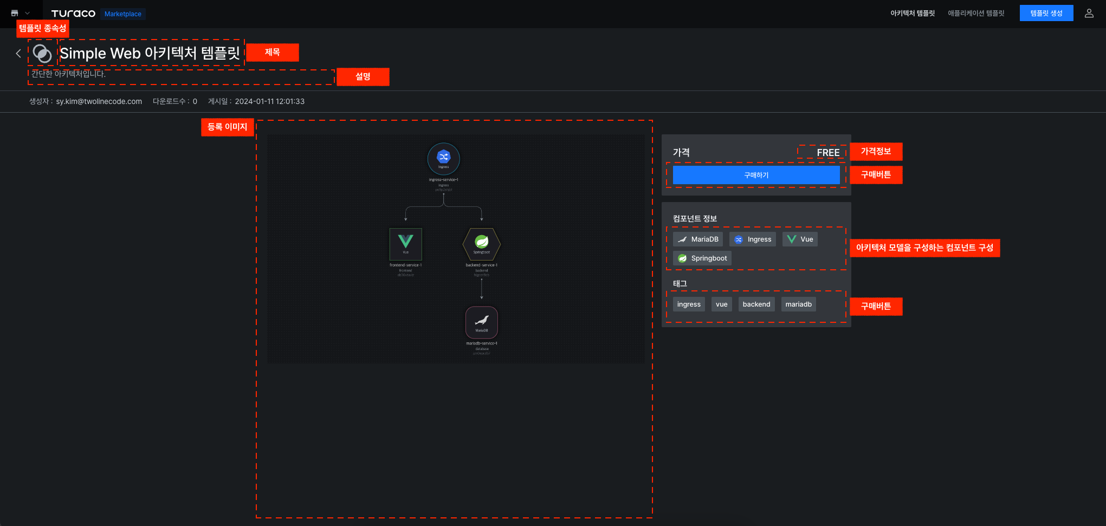
Task: Click the Turaco logo
Action: (x=73, y=14)
